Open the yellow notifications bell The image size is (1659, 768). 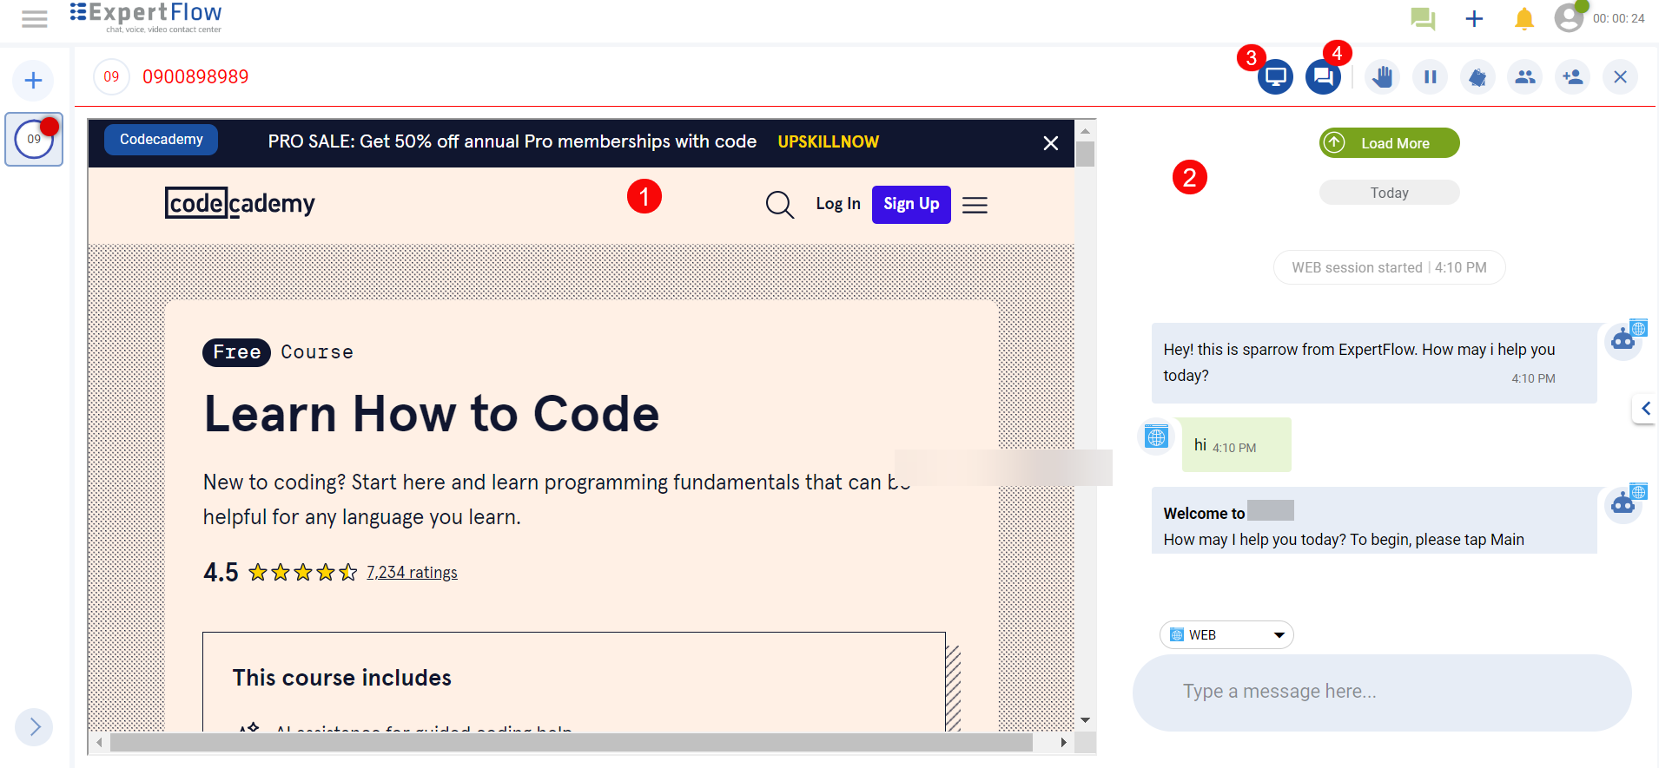tap(1524, 18)
